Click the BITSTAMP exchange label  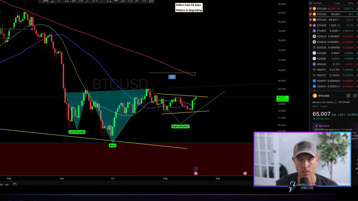click(344, 102)
